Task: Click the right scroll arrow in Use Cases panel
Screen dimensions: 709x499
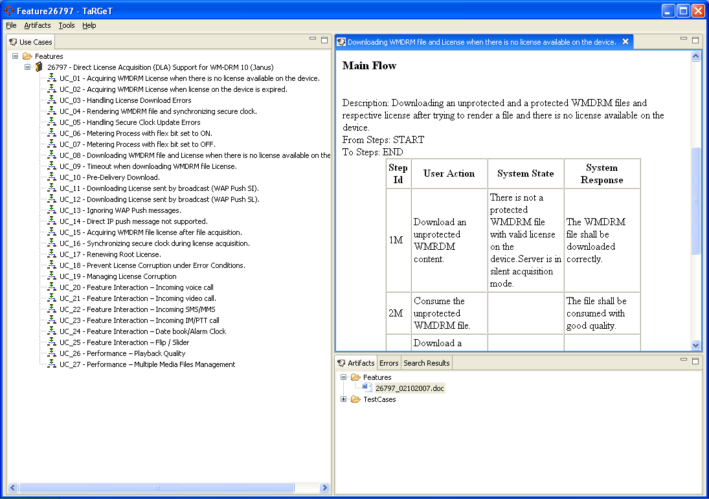Action: (x=324, y=488)
